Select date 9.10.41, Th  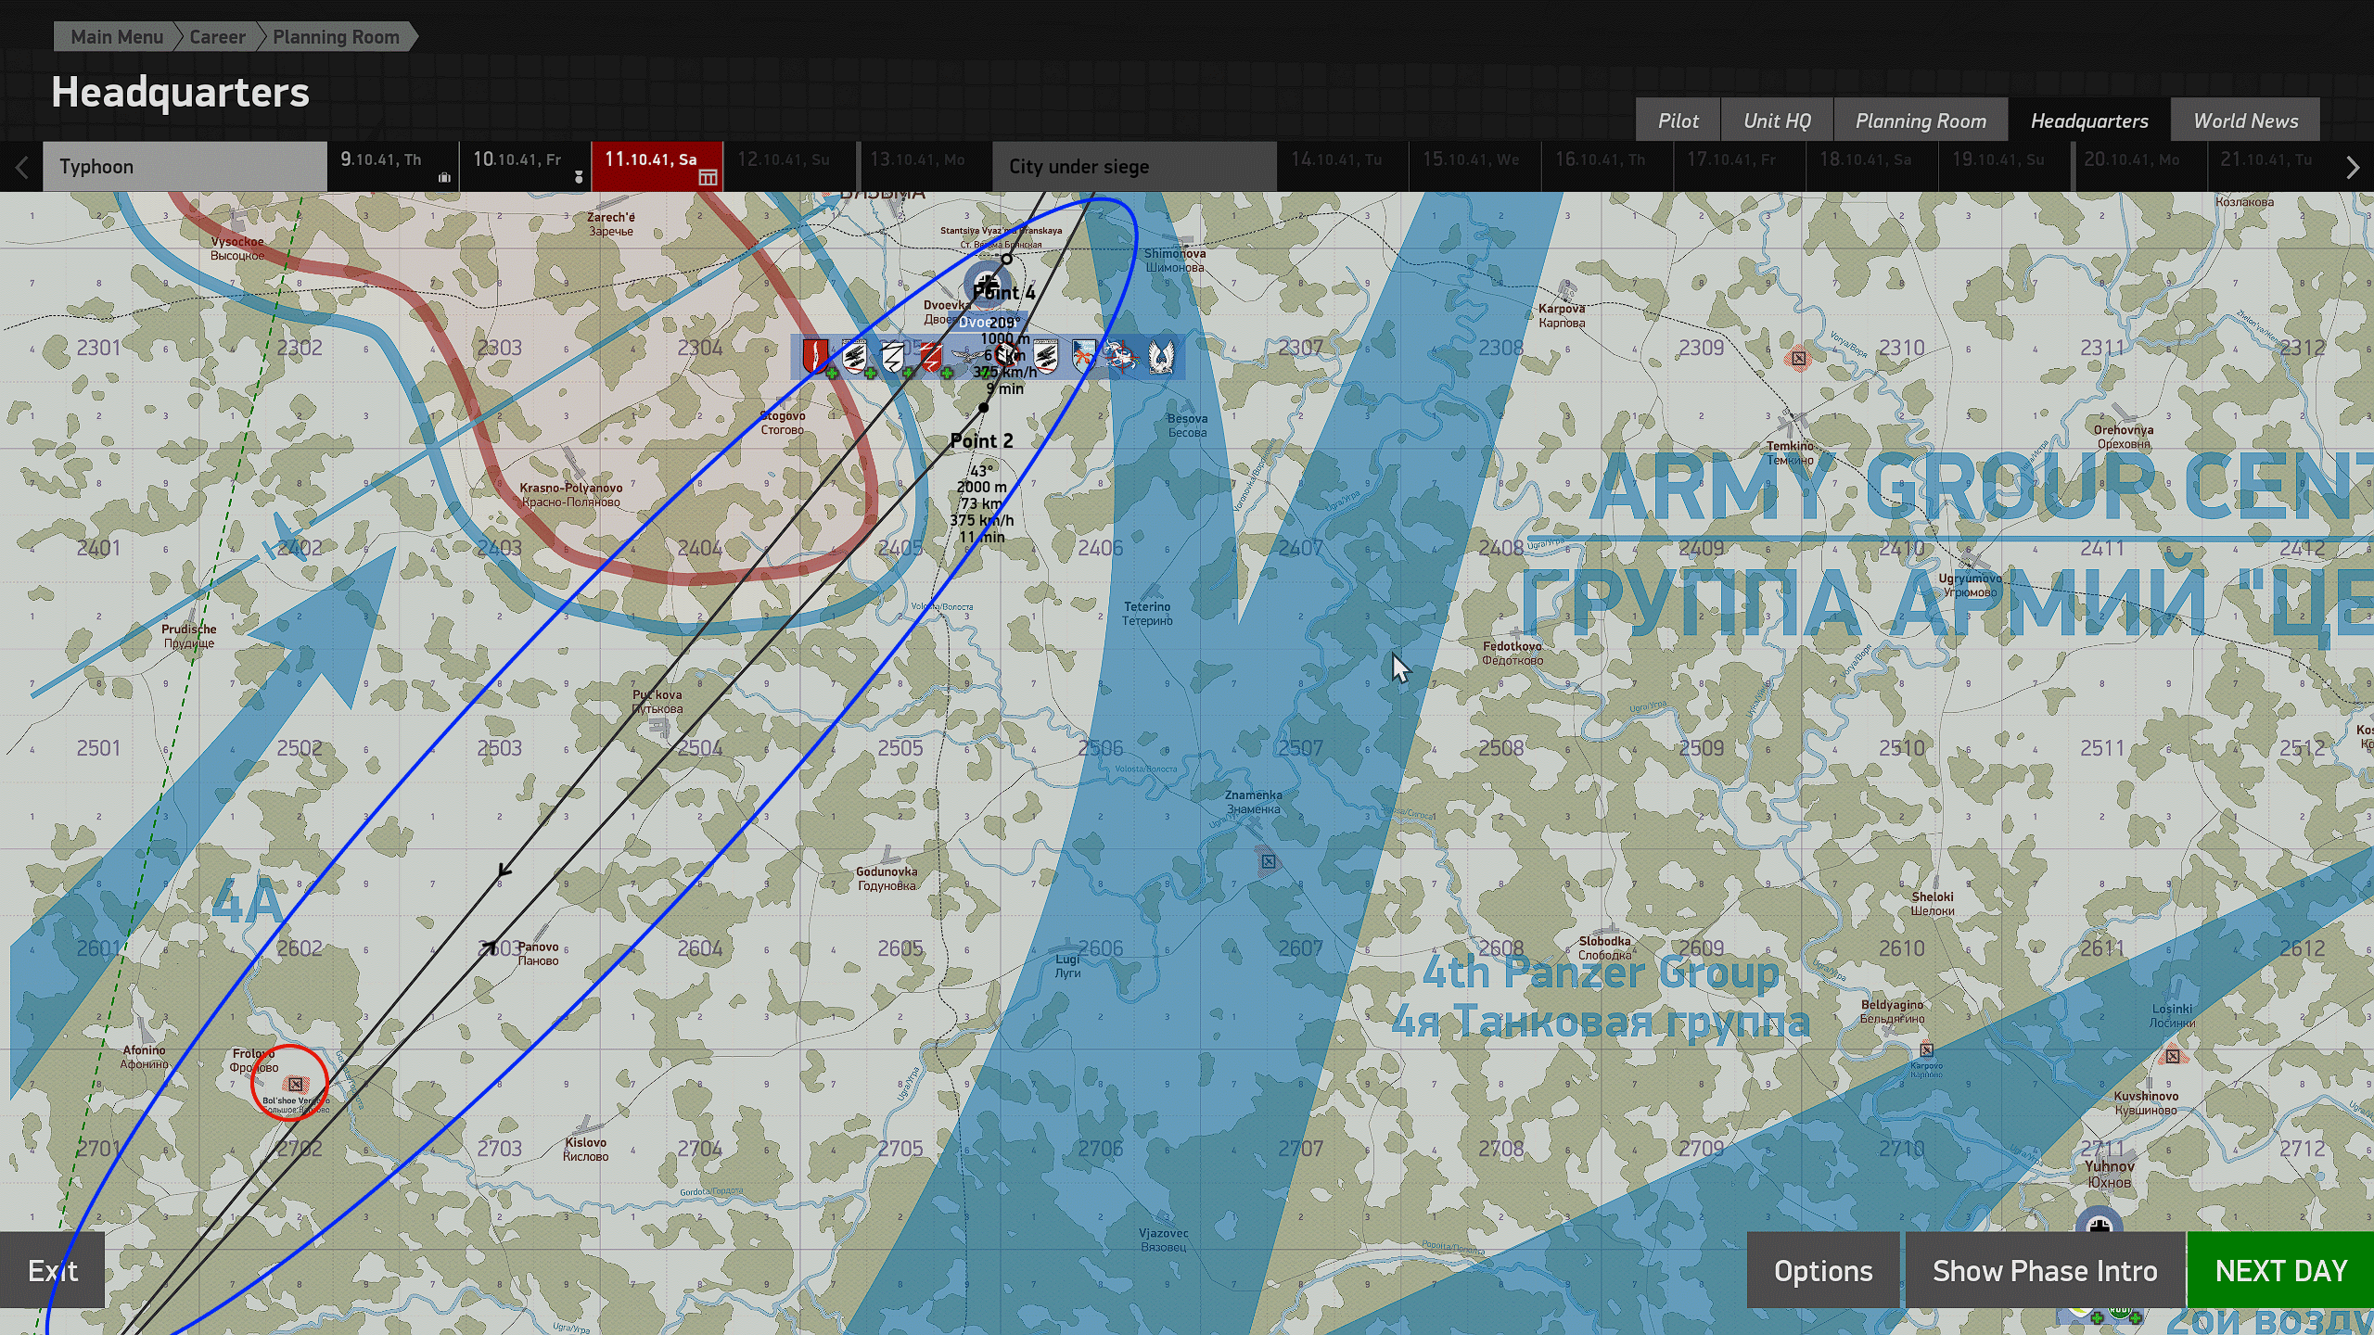coord(393,167)
